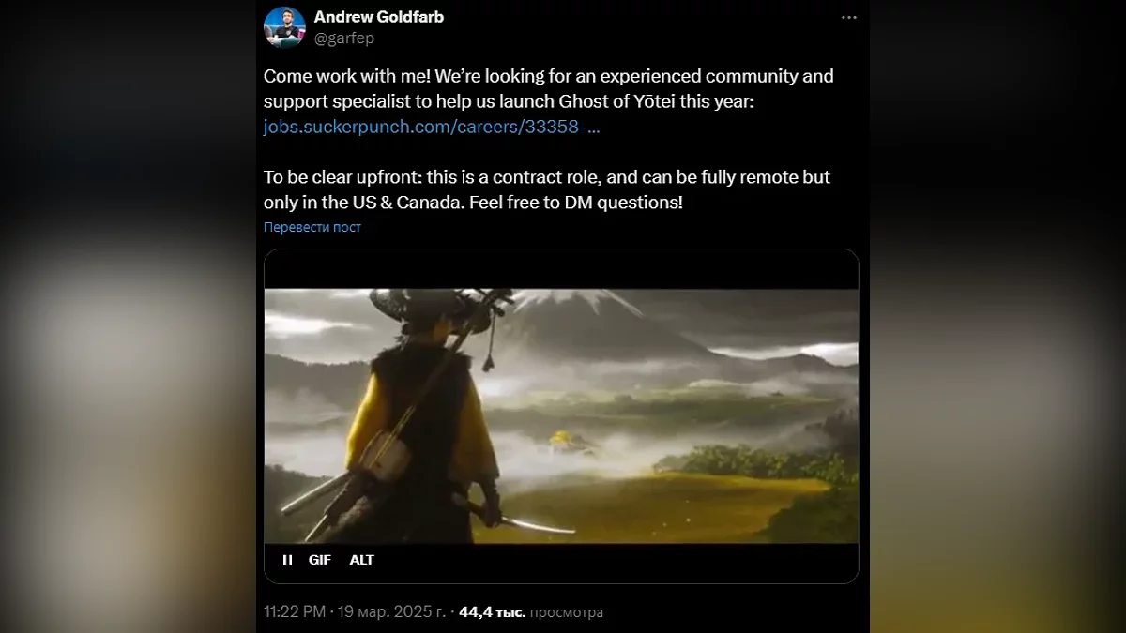The width and height of the screenshot is (1126, 633).
Task: Click the word 'просмотра' beside the view count
Action: [567, 612]
